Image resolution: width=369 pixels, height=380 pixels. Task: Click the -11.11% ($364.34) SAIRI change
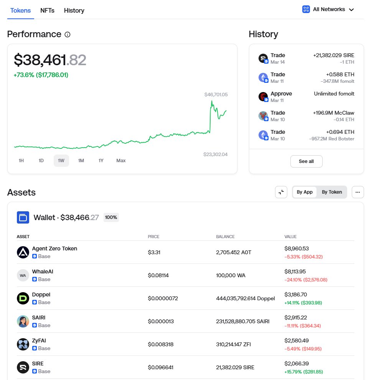(303, 326)
